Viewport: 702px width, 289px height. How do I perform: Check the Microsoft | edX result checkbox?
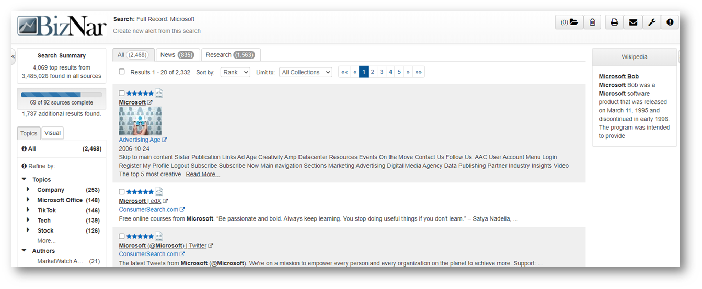(122, 192)
